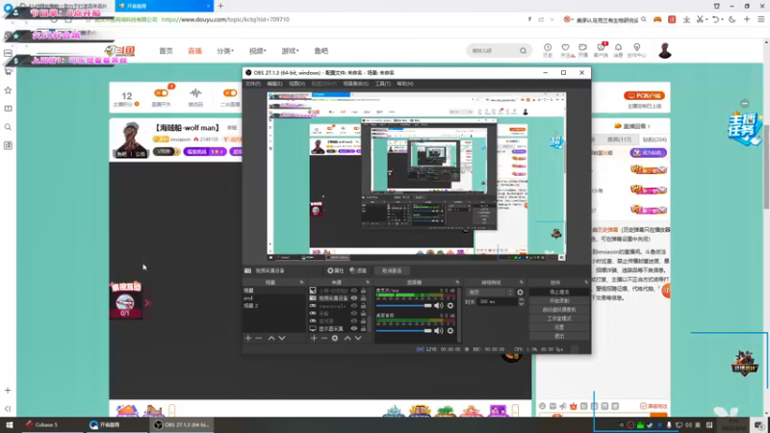
Task: Remove the selected OBS source
Action: click(x=324, y=338)
